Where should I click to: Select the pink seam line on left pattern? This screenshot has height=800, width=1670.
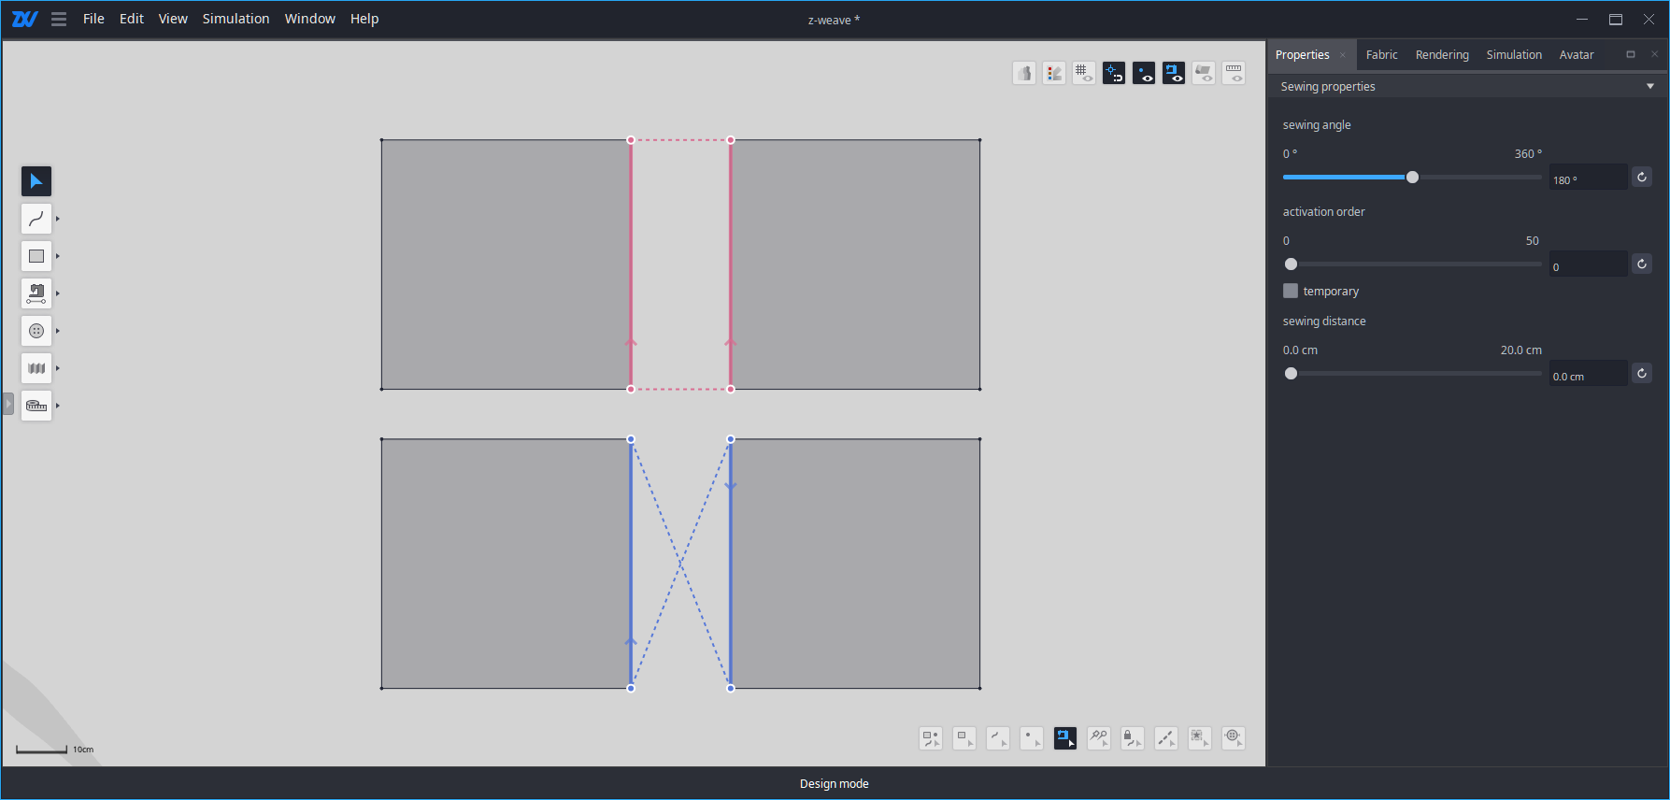click(x=631, y=264)
